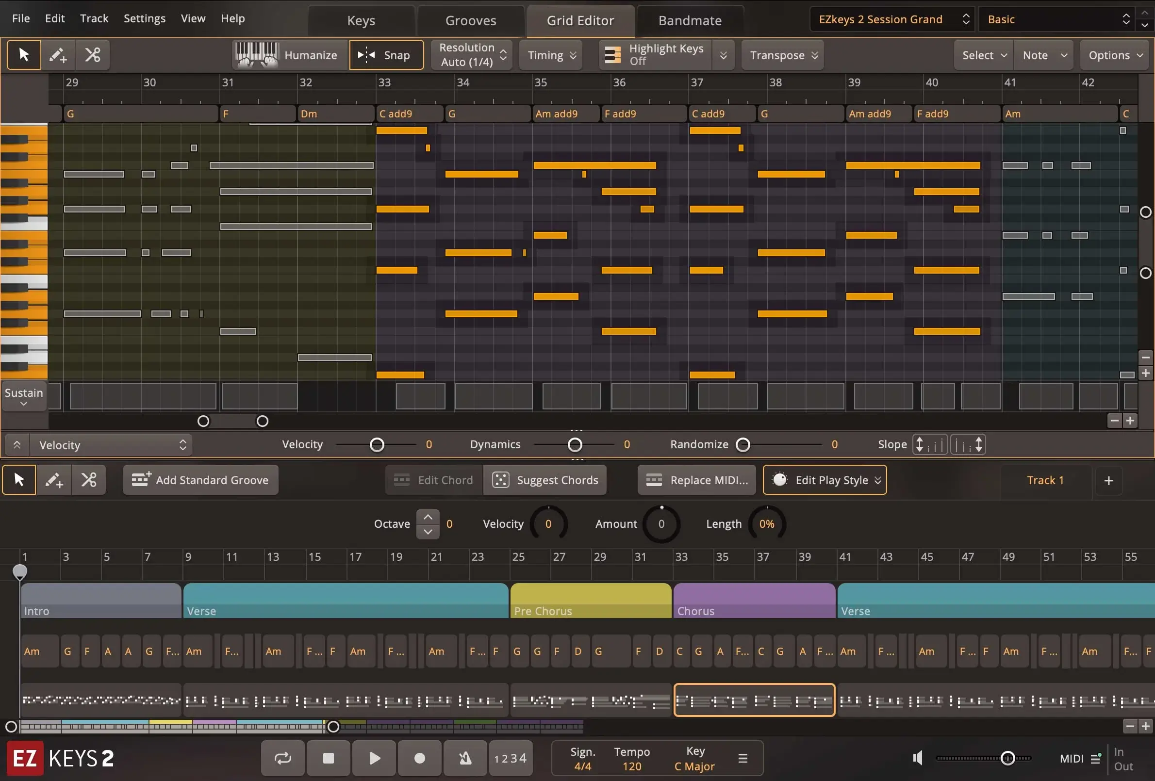Select the pencil draw tool in grid editor
This screenshot has width=1155, height=781.
[58, 55]
